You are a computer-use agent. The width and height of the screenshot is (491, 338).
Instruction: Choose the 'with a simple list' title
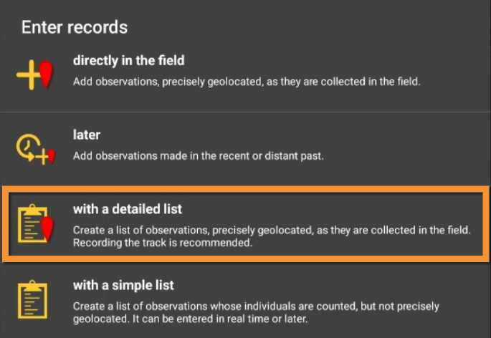pos(123,285)
